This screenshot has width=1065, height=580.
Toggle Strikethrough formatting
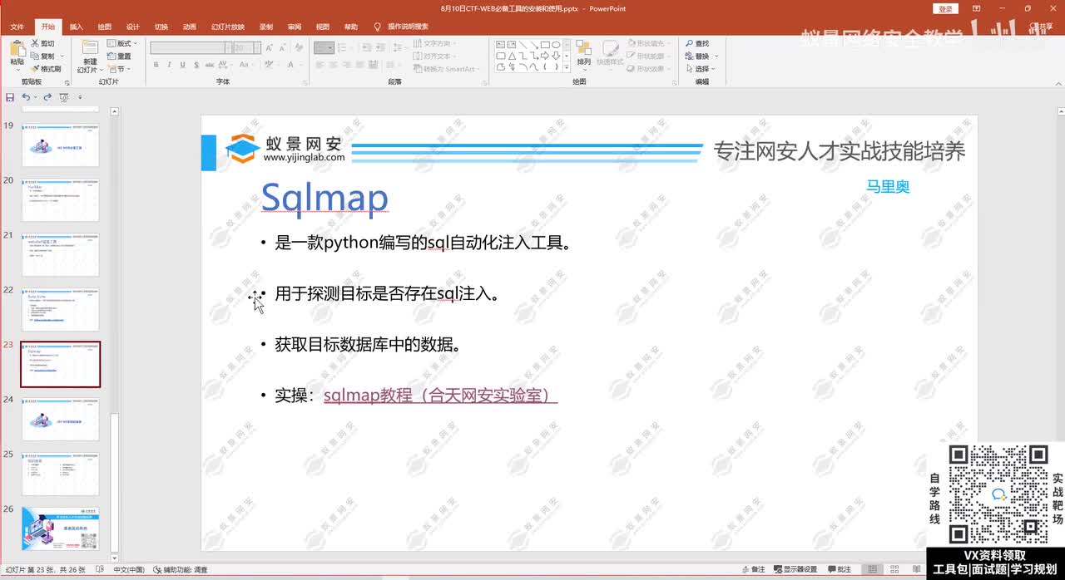tap(208, 65)
